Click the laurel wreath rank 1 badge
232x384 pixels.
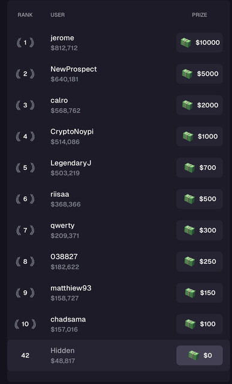25,43
